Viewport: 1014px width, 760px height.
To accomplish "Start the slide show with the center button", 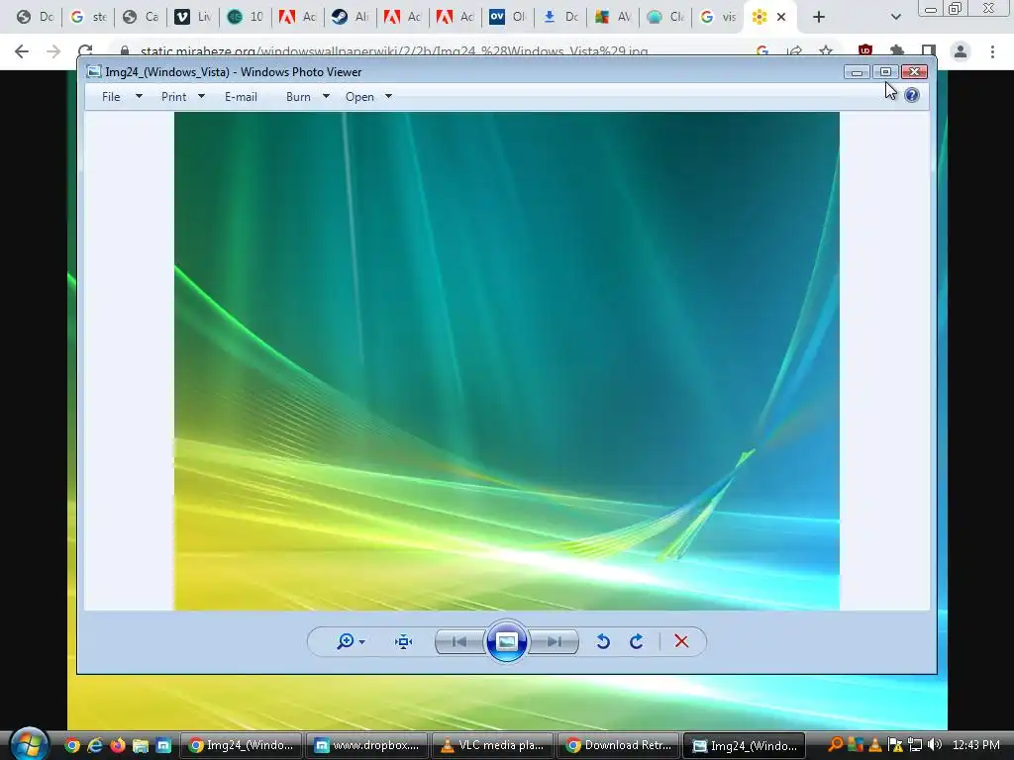I will pyautogui.click(x=506, y=641).
